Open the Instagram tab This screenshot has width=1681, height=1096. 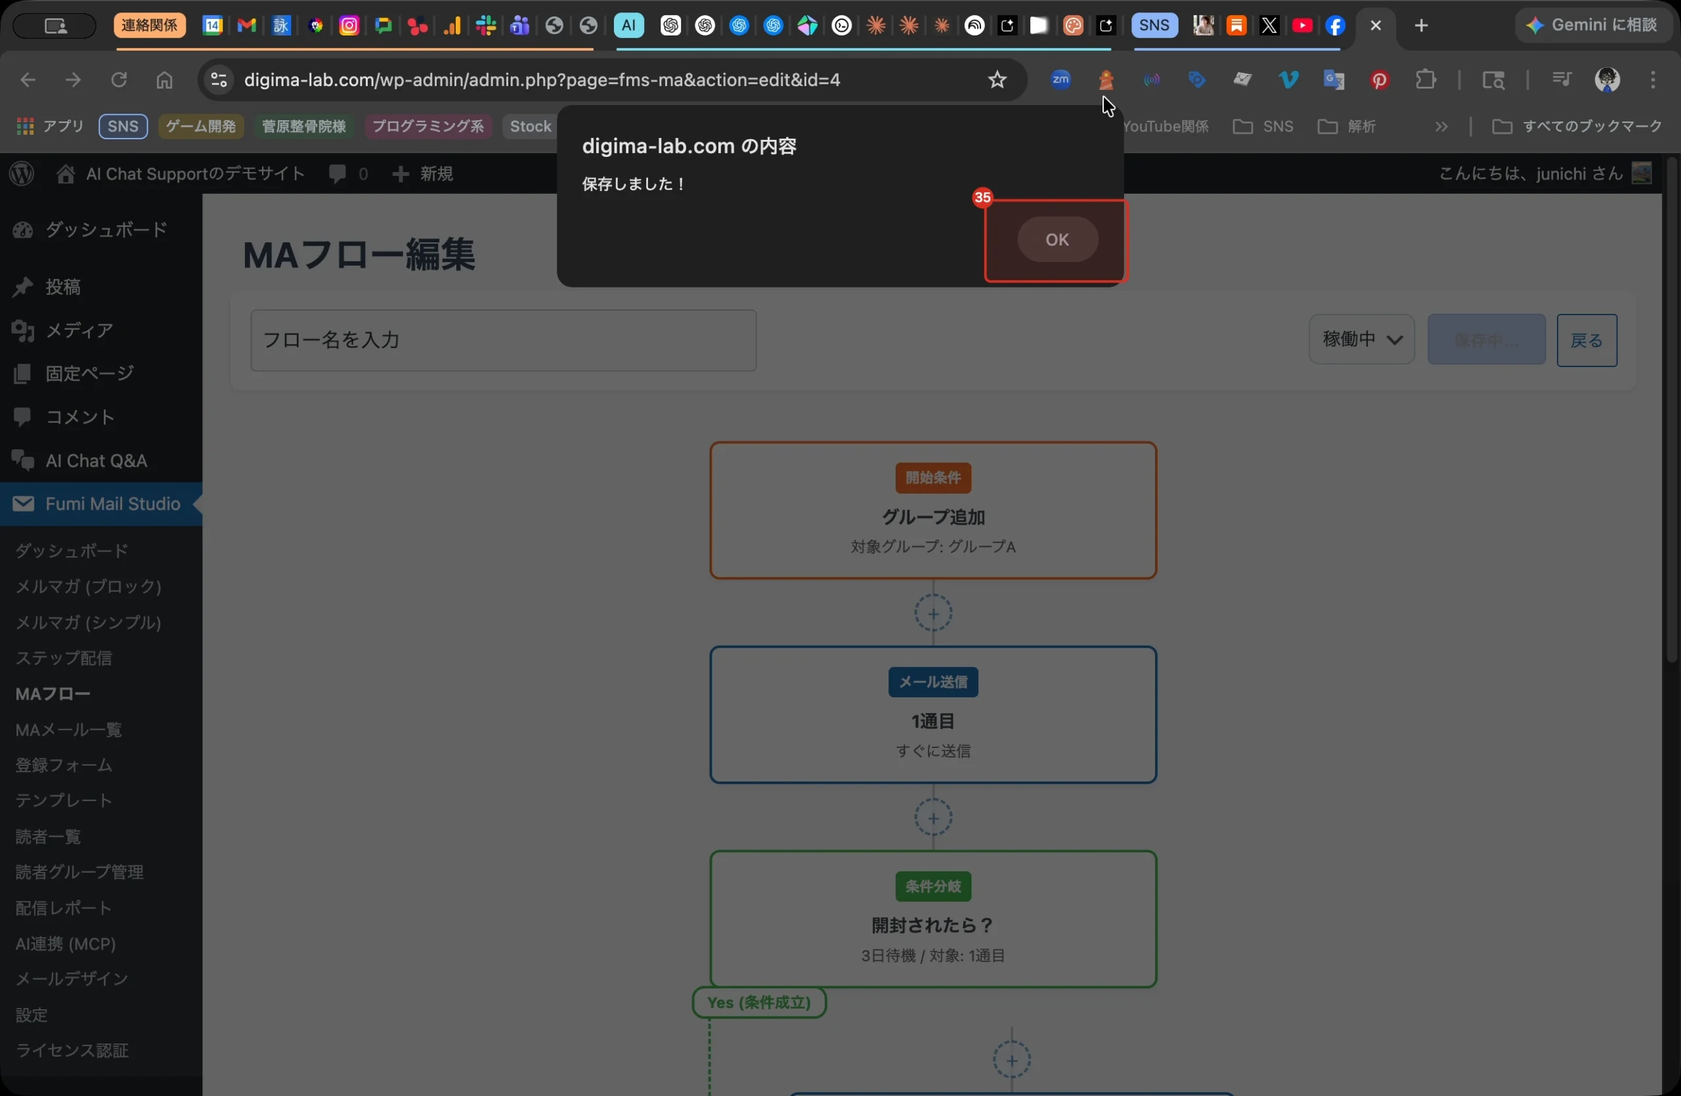coord(349,26)
